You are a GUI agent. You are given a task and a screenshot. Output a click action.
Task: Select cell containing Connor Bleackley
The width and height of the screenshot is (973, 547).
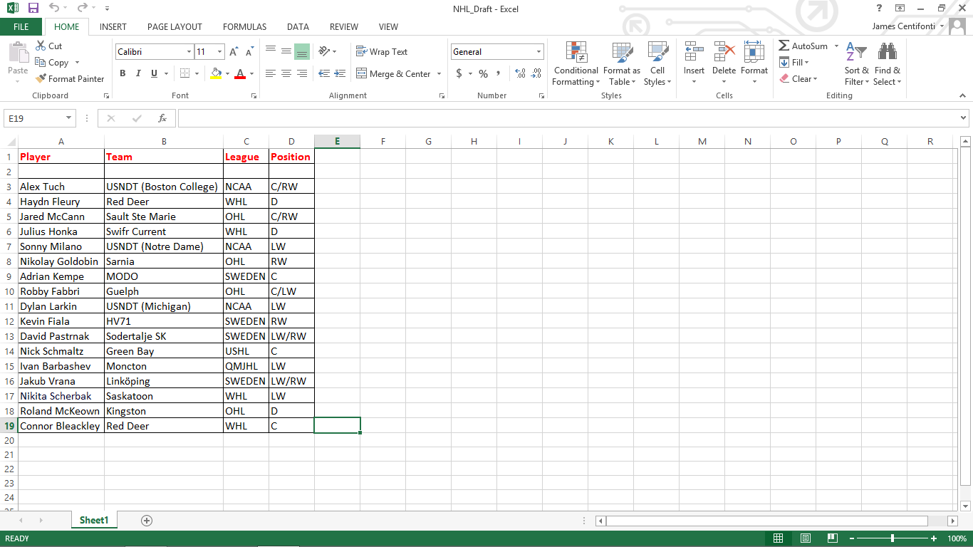(61, 426)
